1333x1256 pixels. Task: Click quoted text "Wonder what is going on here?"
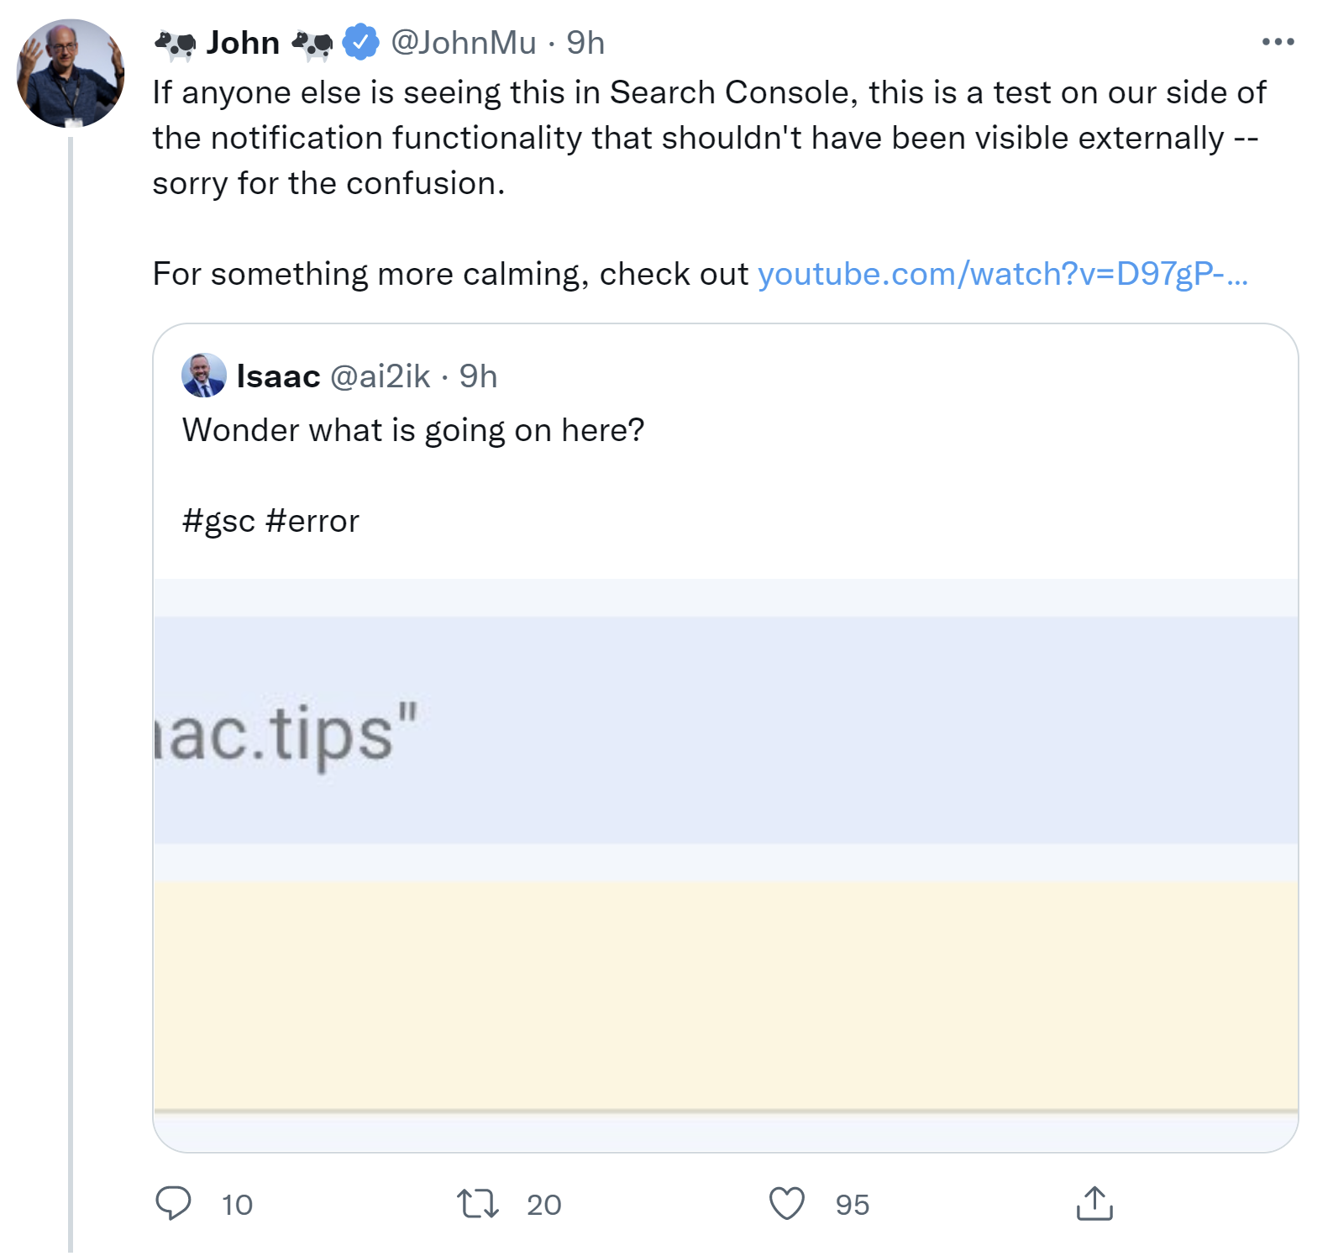413,430
